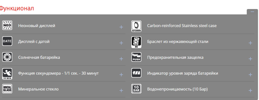Click the stainless steel bracelet SS icon
Screen dimensions: 259x100
pos(136,42)
